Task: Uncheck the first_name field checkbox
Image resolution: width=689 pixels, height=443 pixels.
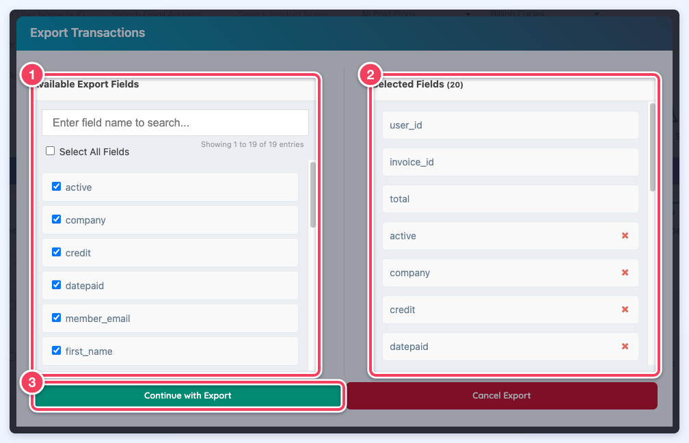Action: pos(56,350)
